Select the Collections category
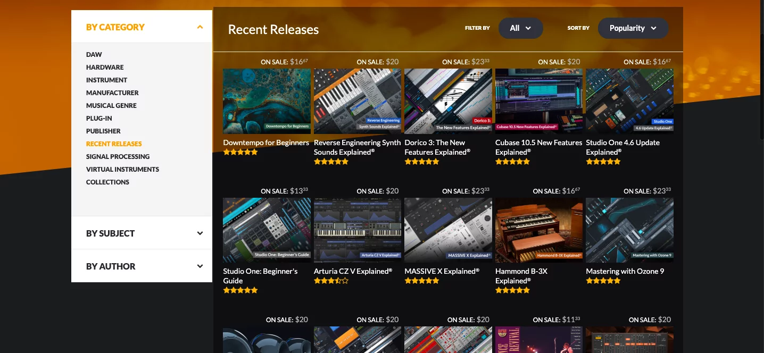The height and width of the screenshot is (353, 764). click(x=107, y=182)
